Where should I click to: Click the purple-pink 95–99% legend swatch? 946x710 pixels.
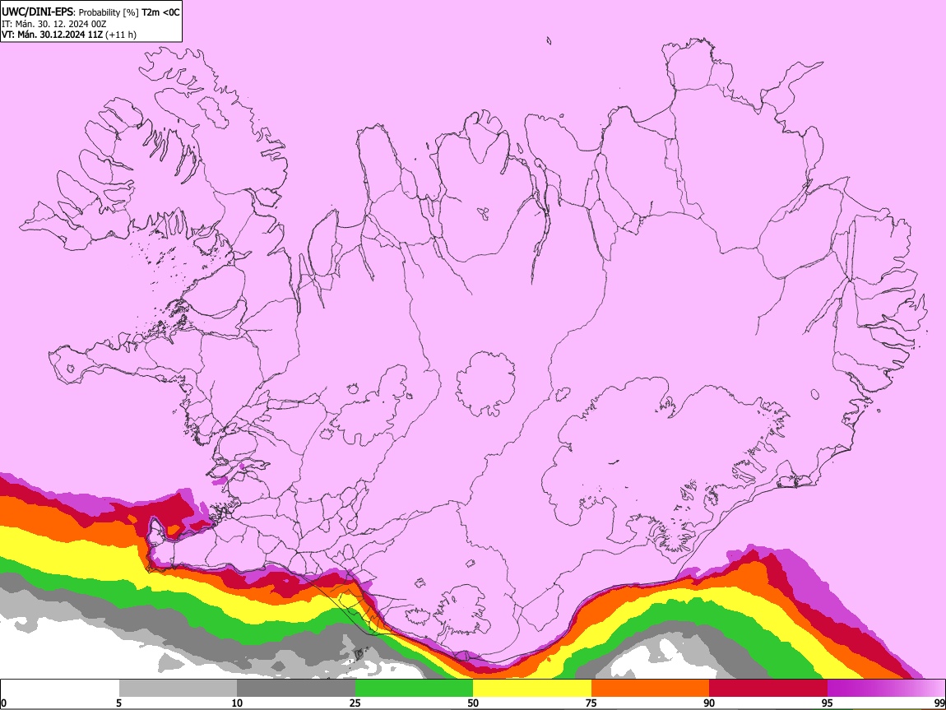(x=886, y=689)
